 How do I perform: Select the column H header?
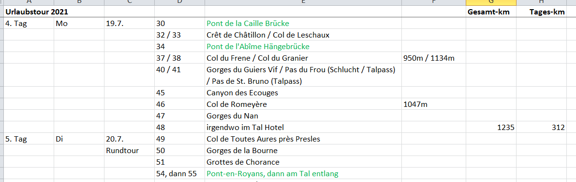[541, 2]
